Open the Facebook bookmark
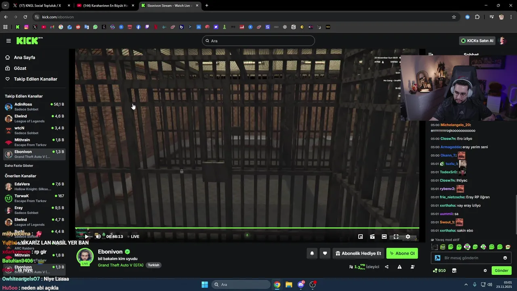 tap(139, 27)
